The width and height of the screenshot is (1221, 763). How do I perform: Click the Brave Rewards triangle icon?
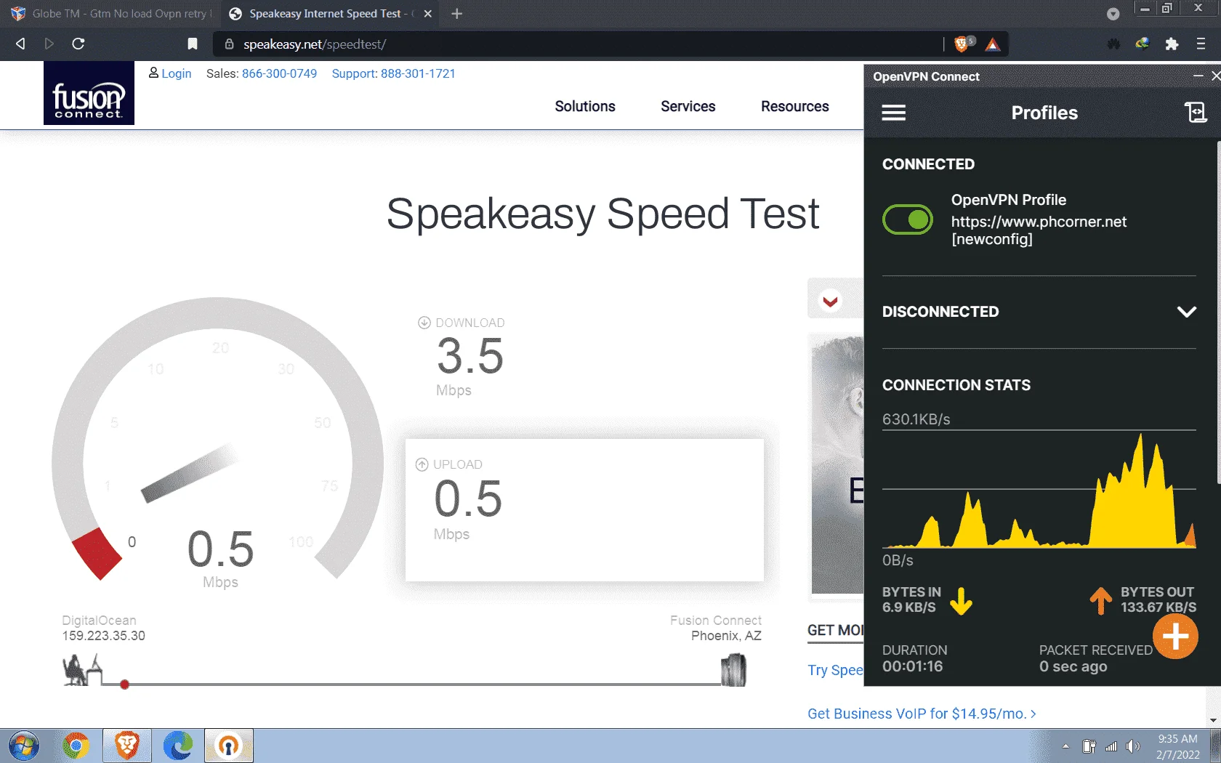[x=993, y=45]
